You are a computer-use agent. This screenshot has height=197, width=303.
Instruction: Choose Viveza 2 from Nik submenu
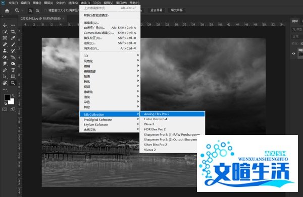point(169,150)
